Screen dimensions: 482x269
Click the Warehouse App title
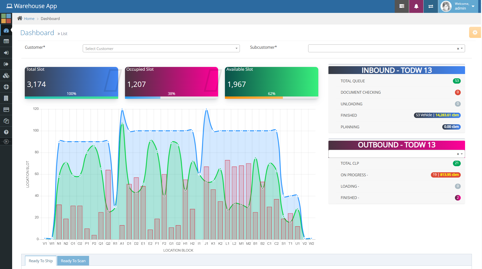[x=35, y=6]
